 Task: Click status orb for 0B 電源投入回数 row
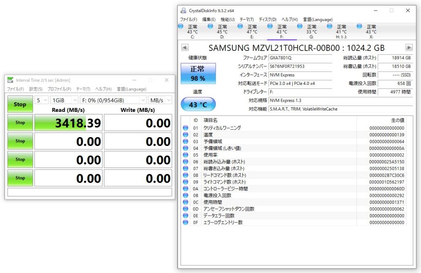click(186, 196)
